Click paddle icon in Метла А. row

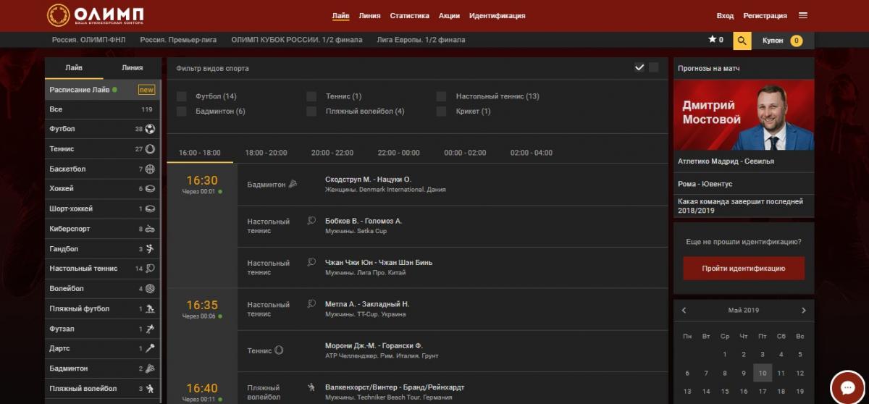pyautogui.click(x=311, y=304)
